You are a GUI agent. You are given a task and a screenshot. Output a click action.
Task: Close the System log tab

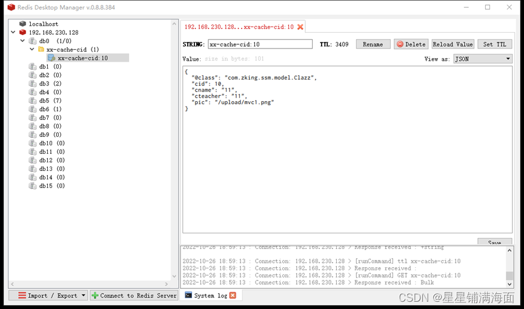(233, 295)
